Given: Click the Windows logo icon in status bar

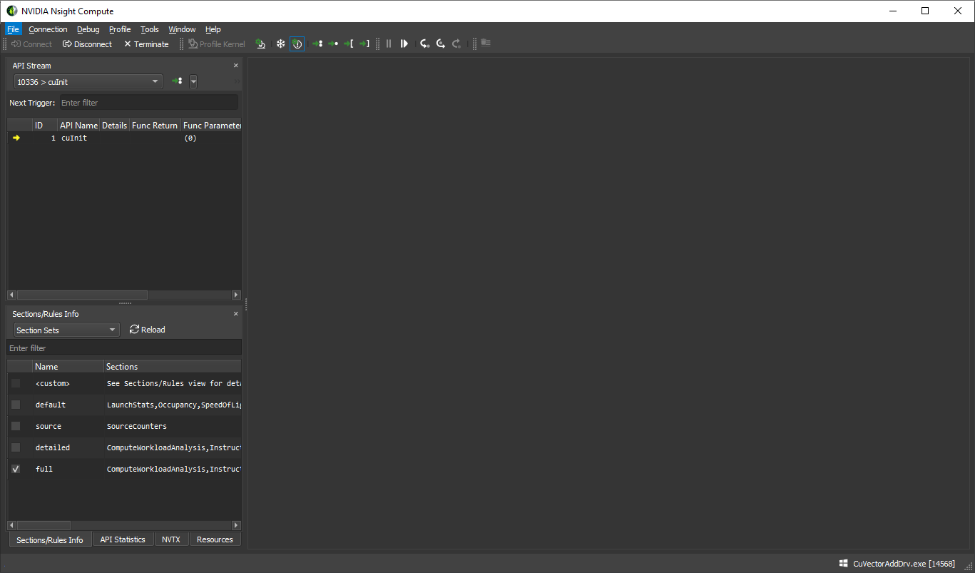Looking at the screenshot, I should pyautogui.click(x=843, y=564).
